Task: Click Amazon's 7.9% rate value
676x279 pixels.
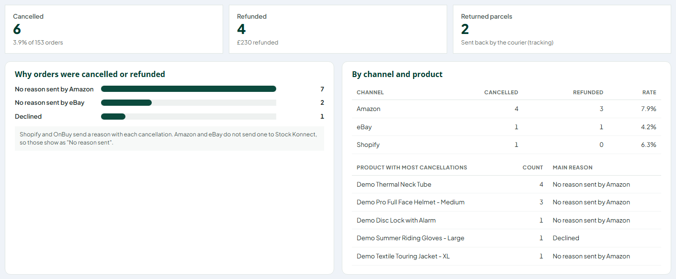Action: pyautogui.click(x=649, y=109)
